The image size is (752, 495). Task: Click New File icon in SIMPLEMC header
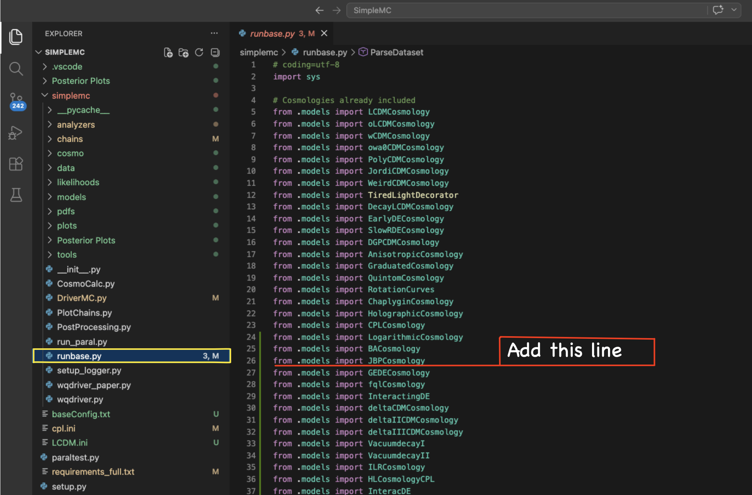tap(168, 52)
